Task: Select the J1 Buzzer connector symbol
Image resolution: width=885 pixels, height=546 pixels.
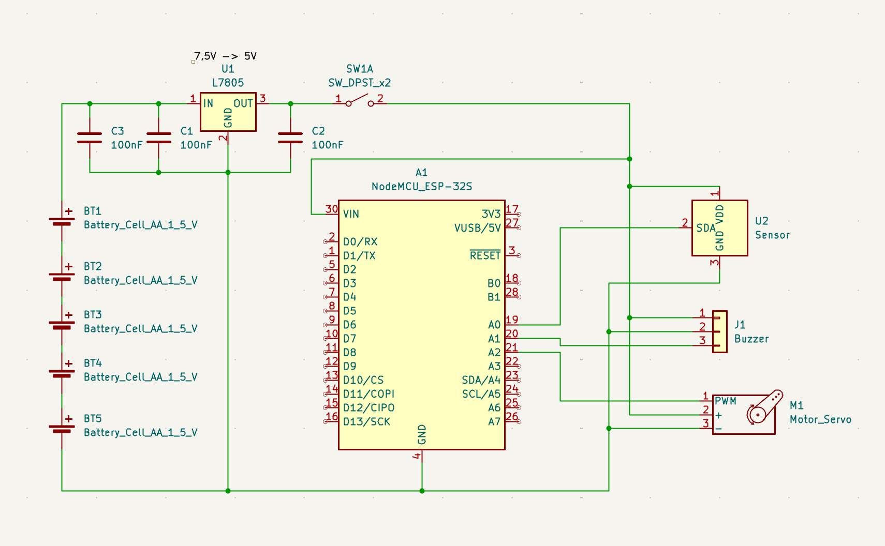Action: [x=720, y=331]
